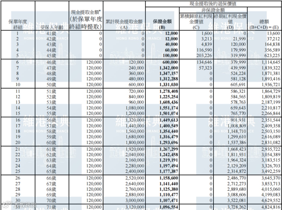Image resolution: width=282 pixels, height=210 pixels.
Task: Click the cumulative withdrawal 960,000
Action: 136,102
